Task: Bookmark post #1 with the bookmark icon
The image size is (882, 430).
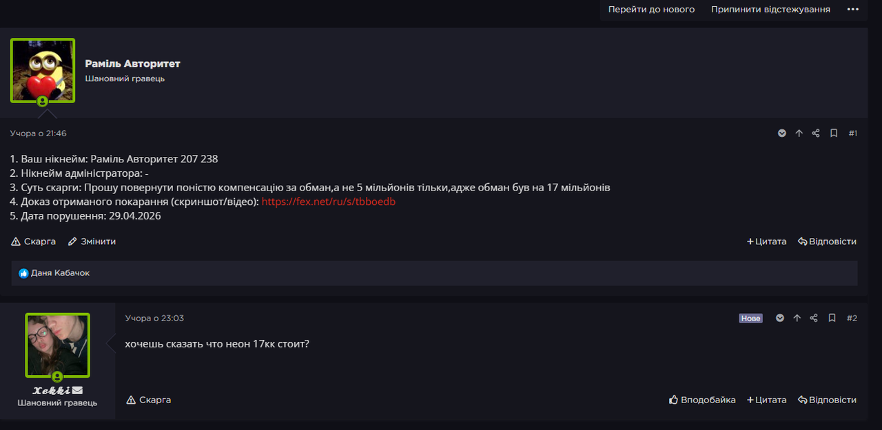Action: [x=834, y=133]
